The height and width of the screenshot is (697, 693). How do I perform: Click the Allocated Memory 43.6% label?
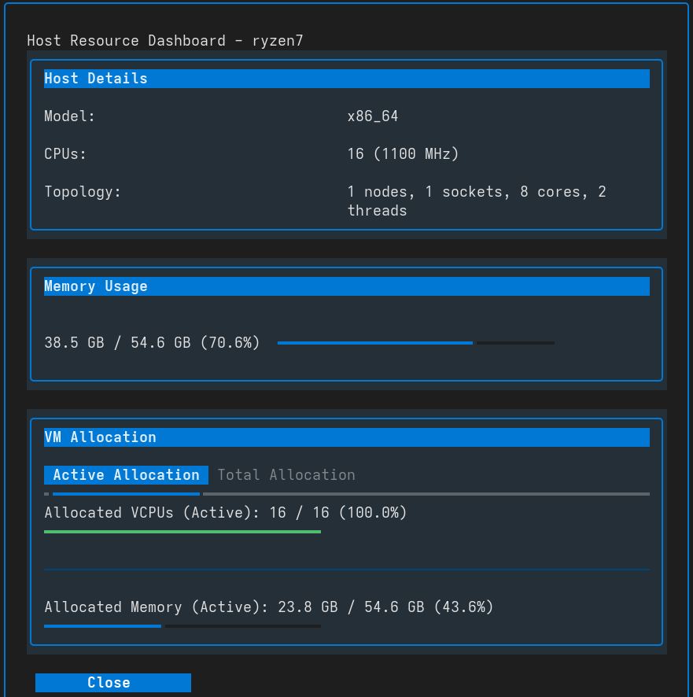point(267,607)
